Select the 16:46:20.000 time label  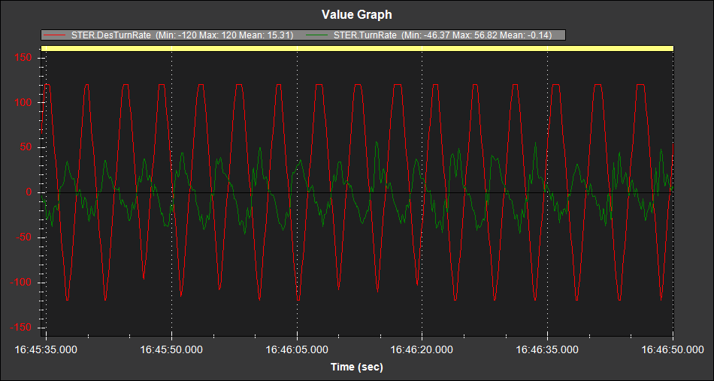pyautogui.click(x=422, y=349)
